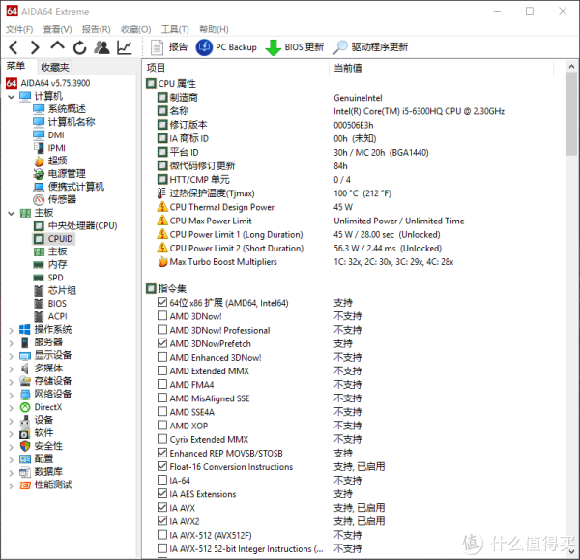Open the 收藏(O) menu

135,29
